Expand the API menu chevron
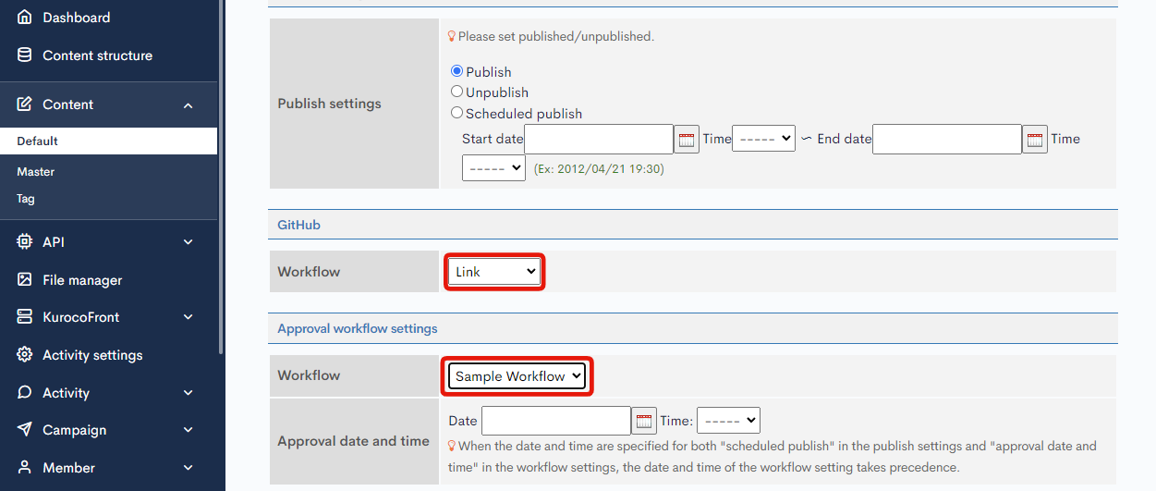 click(189, 242)
